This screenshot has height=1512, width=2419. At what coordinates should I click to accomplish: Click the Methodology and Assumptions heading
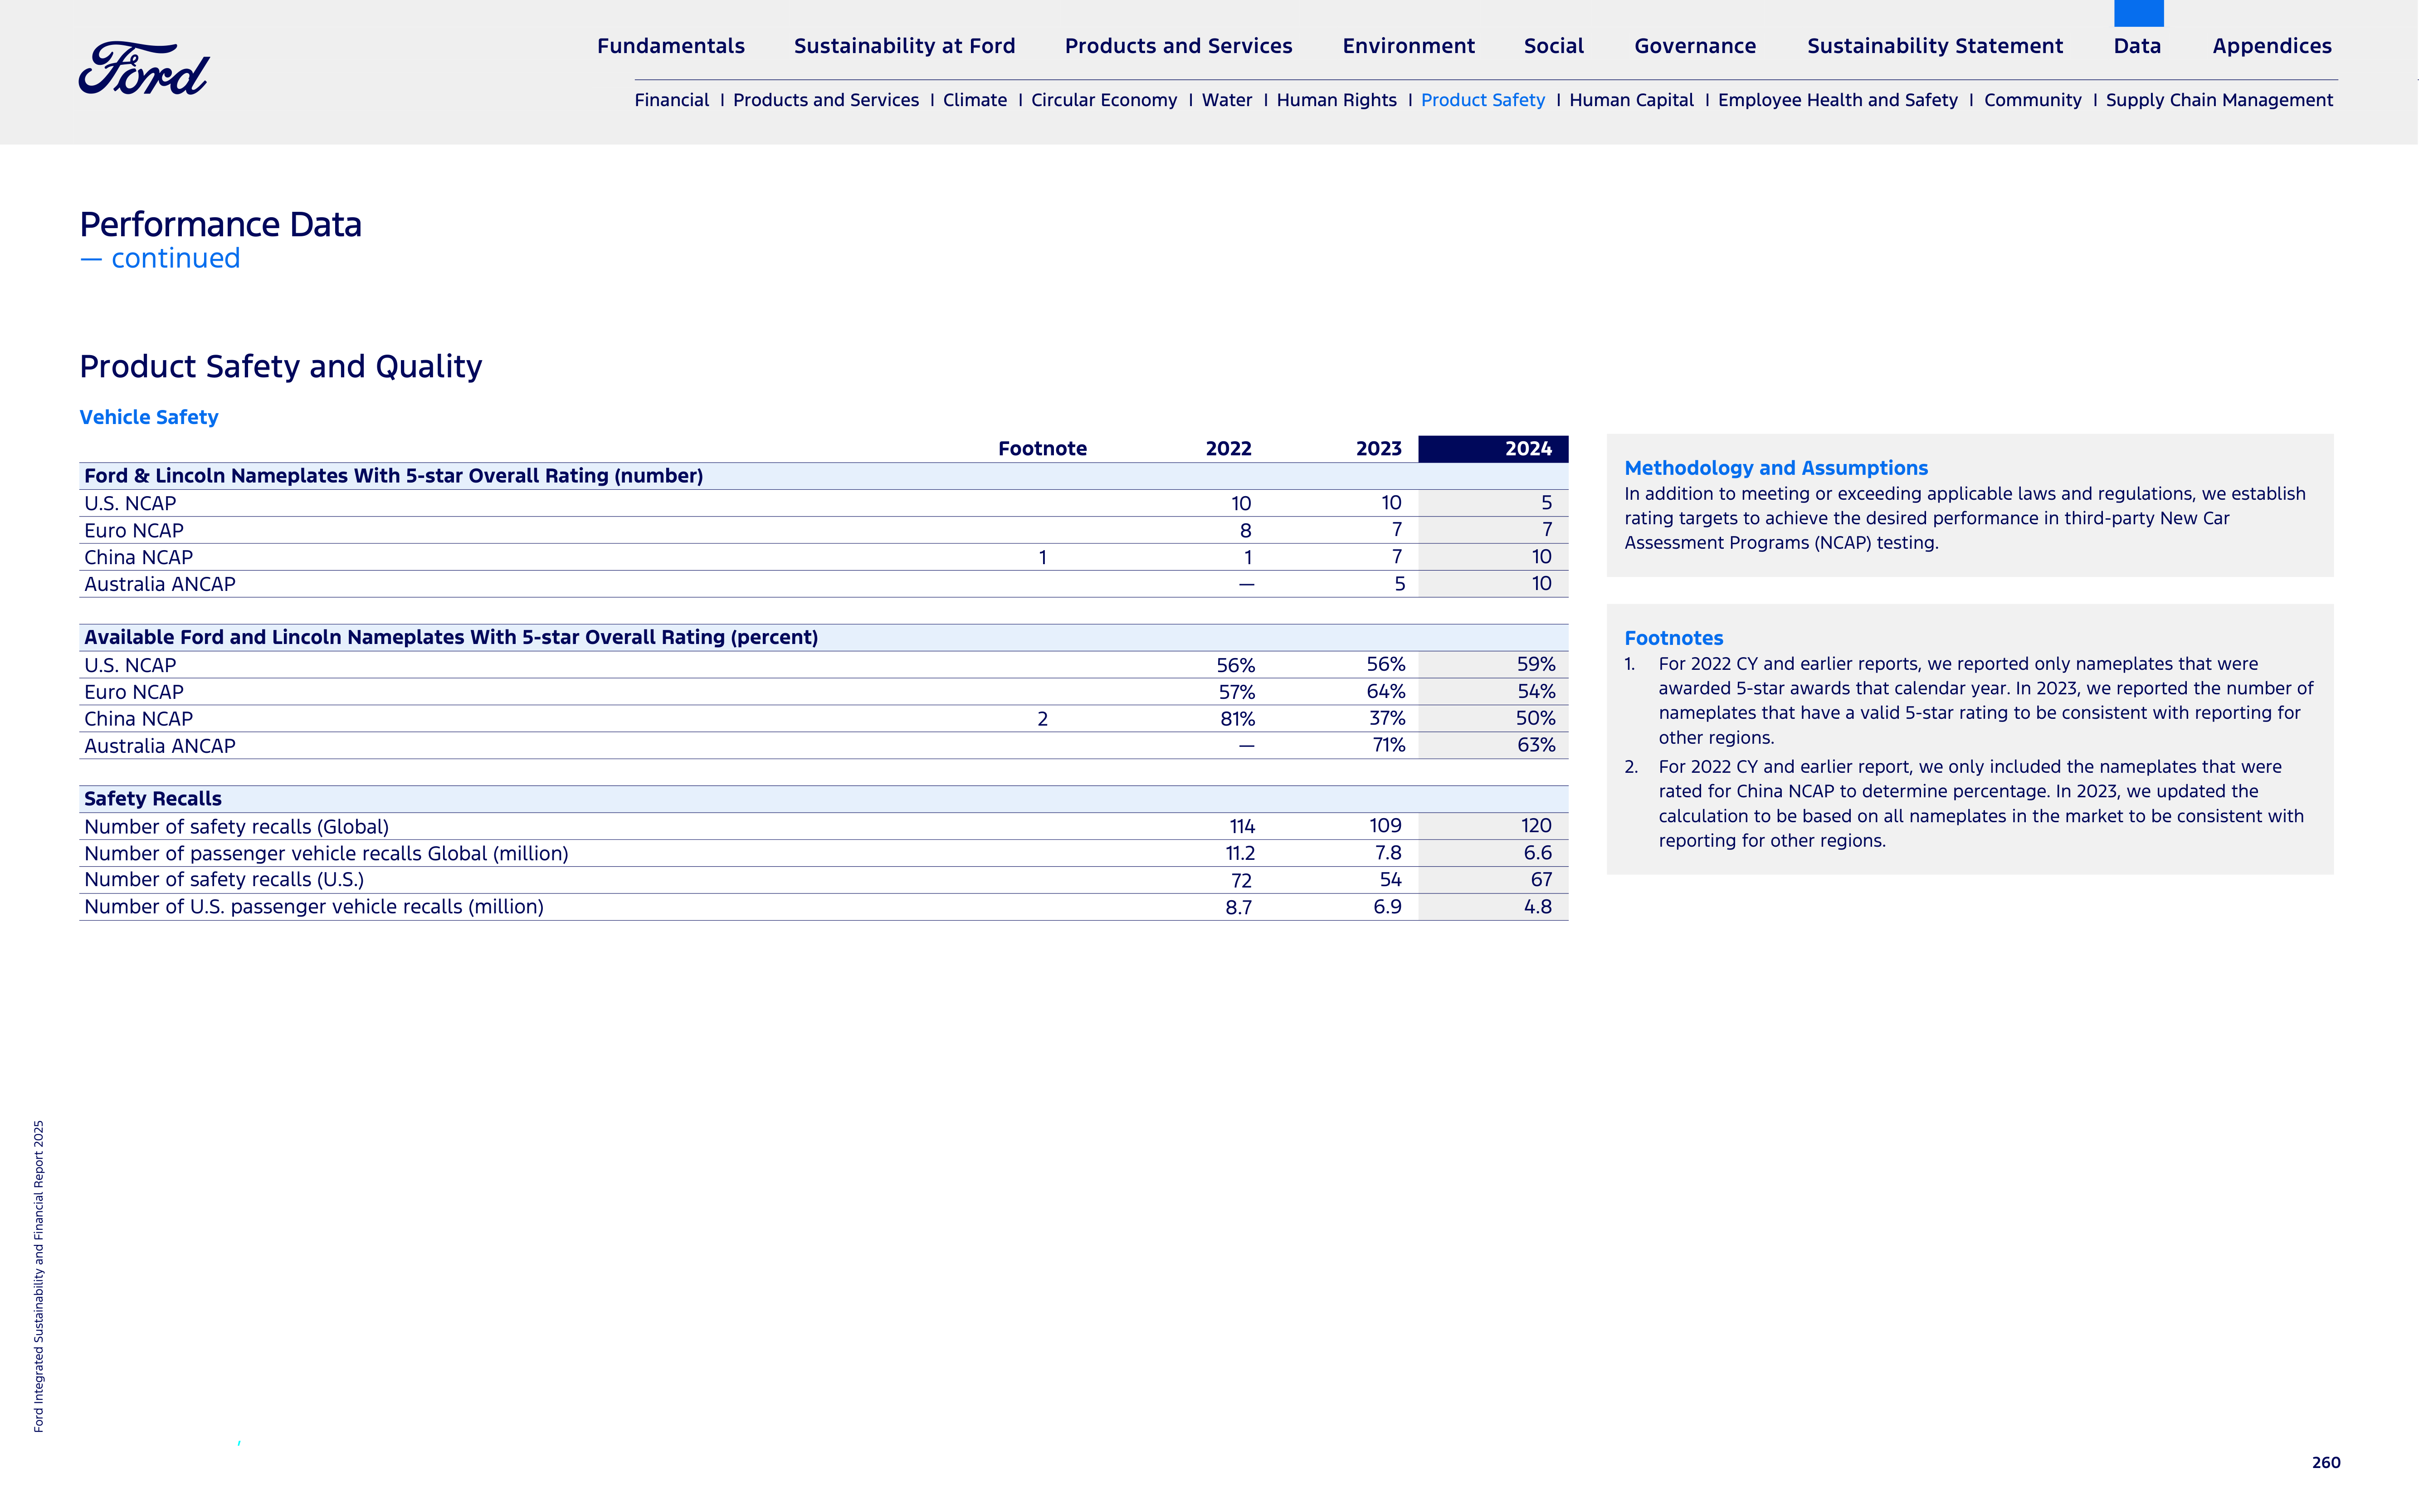click(1776, 468)
